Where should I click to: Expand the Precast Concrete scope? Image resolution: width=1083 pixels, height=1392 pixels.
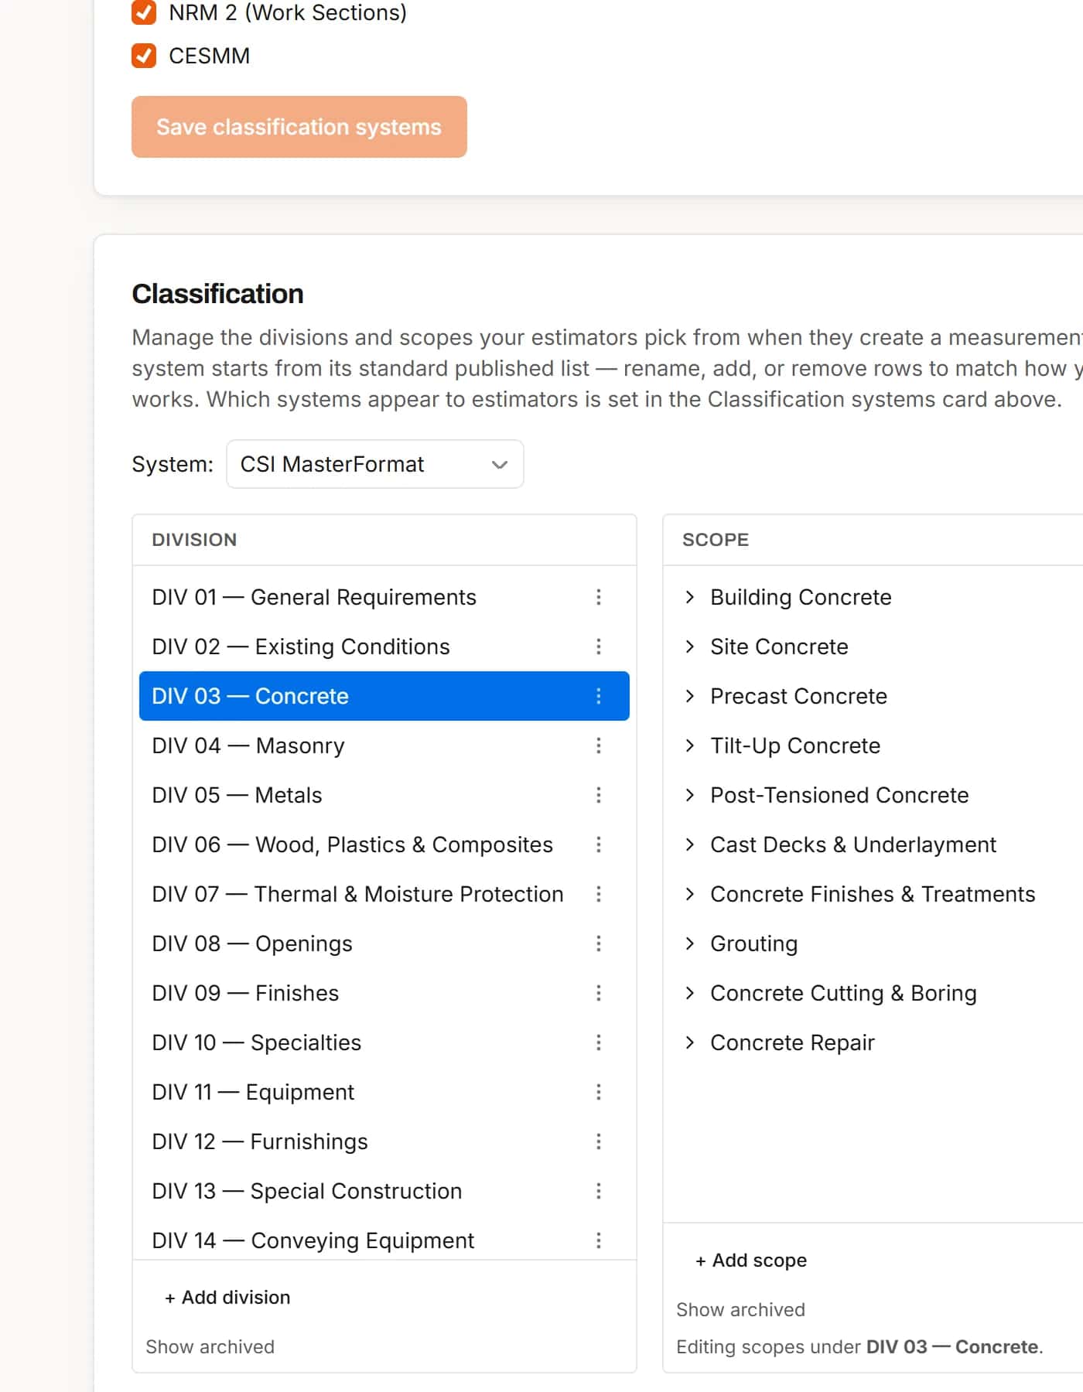click(x=689, y=696)
